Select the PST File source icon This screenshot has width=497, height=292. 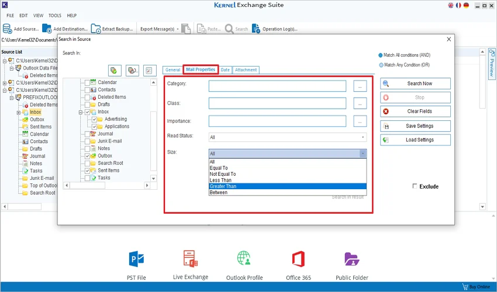click(x=136, y=259)
